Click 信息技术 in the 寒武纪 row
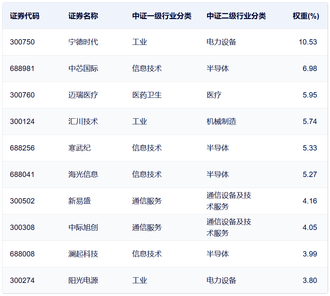The width and height of the screenshot is (330, 296). click(x=147, y=148)
